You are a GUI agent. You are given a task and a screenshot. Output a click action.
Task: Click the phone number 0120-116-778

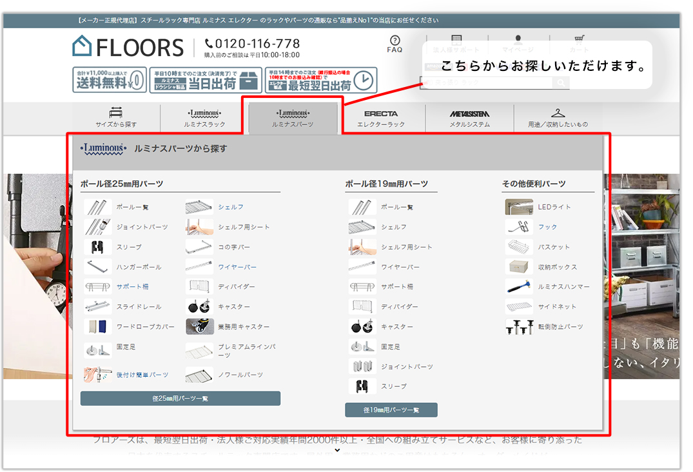pyautogui.click(x=252, y=44)
